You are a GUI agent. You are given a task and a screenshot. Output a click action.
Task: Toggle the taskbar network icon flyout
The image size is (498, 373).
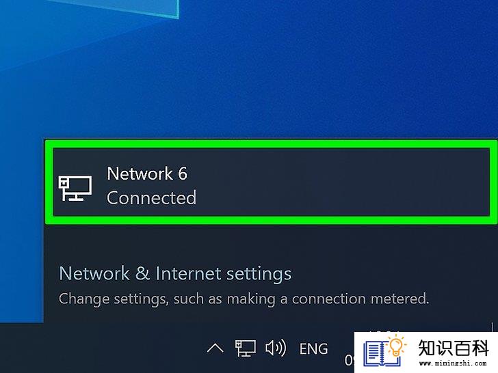[x=245, y=348]
